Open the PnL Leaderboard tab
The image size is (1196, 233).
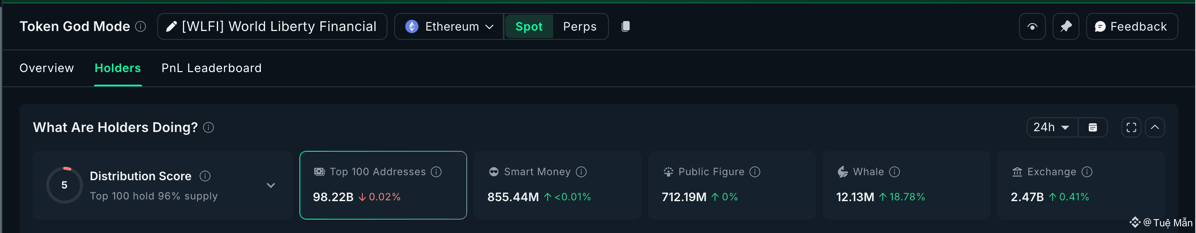coord(211,68)
